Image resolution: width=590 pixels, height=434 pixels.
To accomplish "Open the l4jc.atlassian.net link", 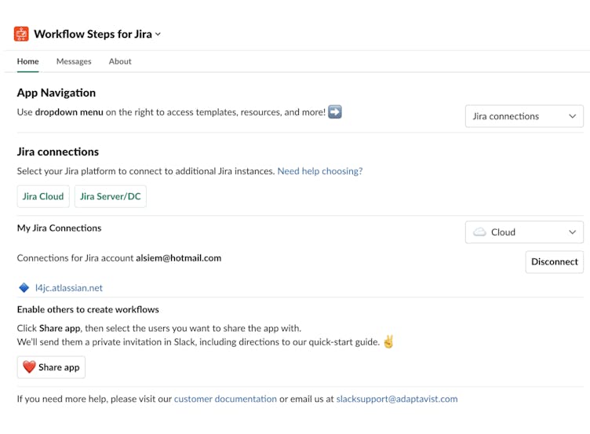I will point(69,288).
